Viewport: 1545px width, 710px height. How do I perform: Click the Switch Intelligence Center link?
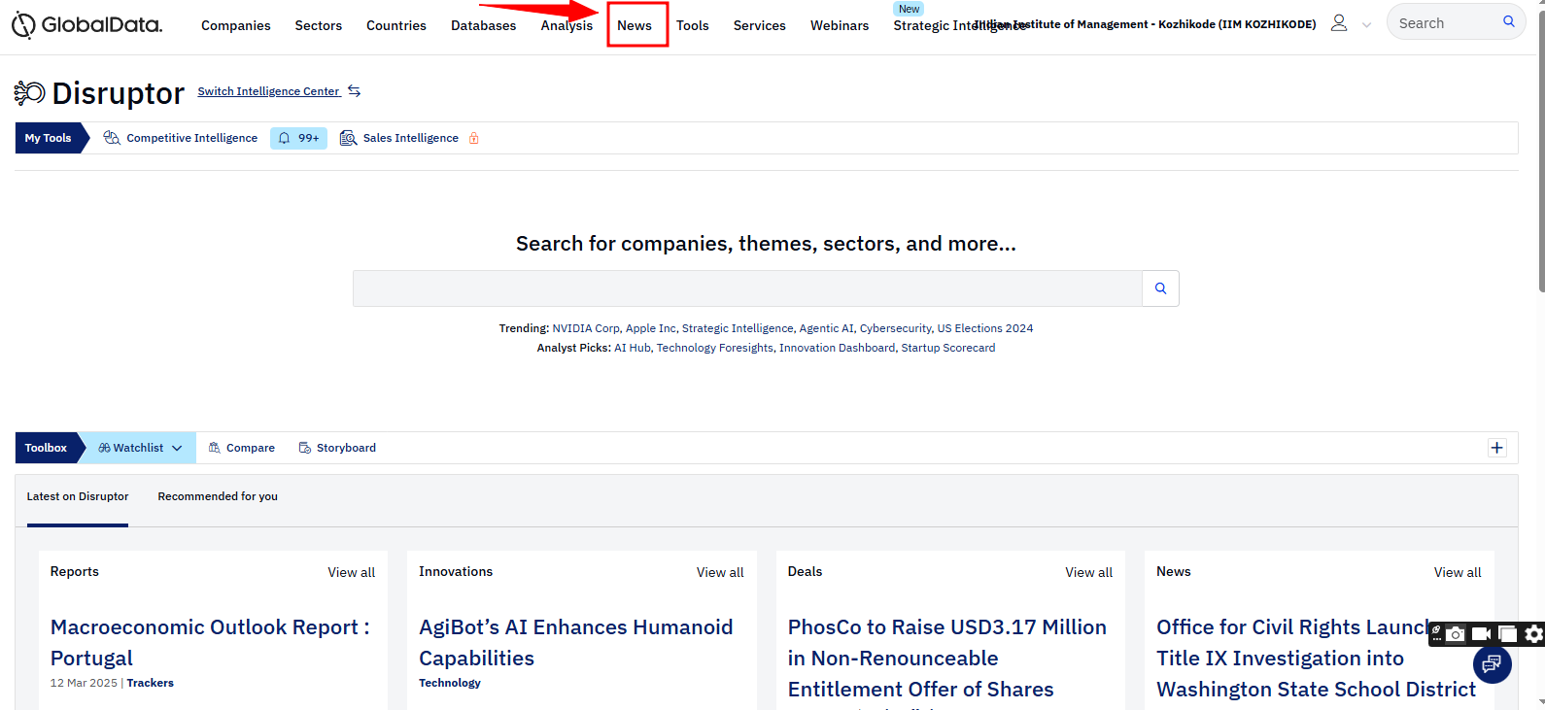point(269,91)
